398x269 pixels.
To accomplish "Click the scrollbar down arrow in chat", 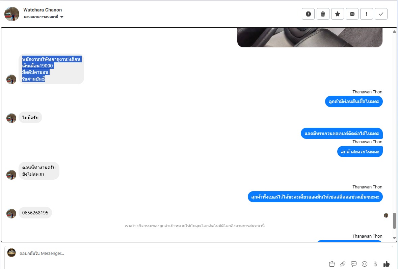I will [394, 238].
